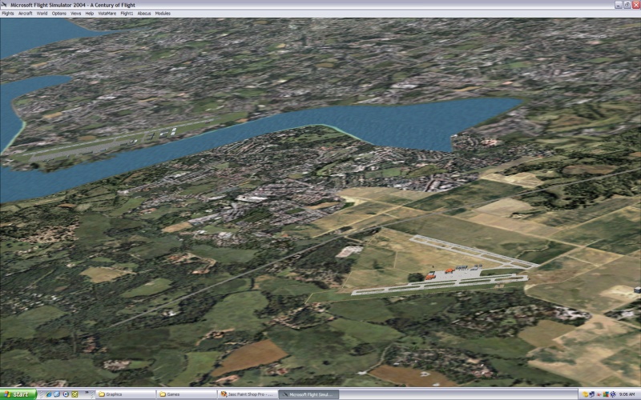The width and height of the screenshot is (641, 400).
Task: Click the Windows start button
Action: point(18,394)
